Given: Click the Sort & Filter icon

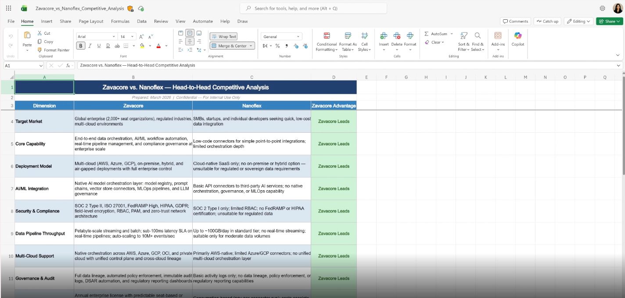Looking at the screenshot, I should click(464, 36).
